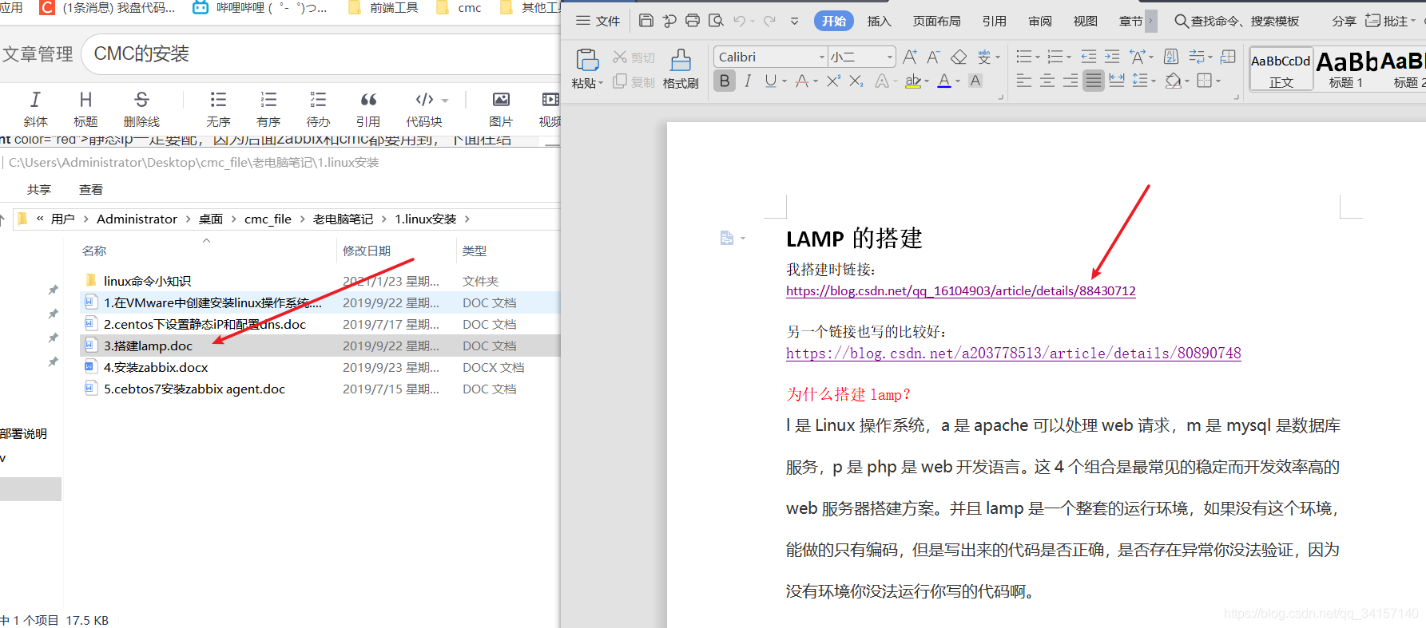Open text highlight color picker
Image resolution: width=1426 pixels, height=628 pixels.
pos(927,81)
